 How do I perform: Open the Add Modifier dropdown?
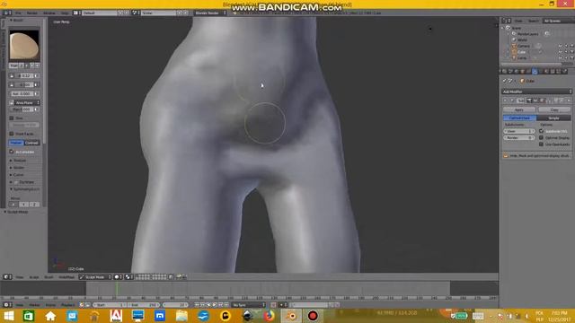536,92
